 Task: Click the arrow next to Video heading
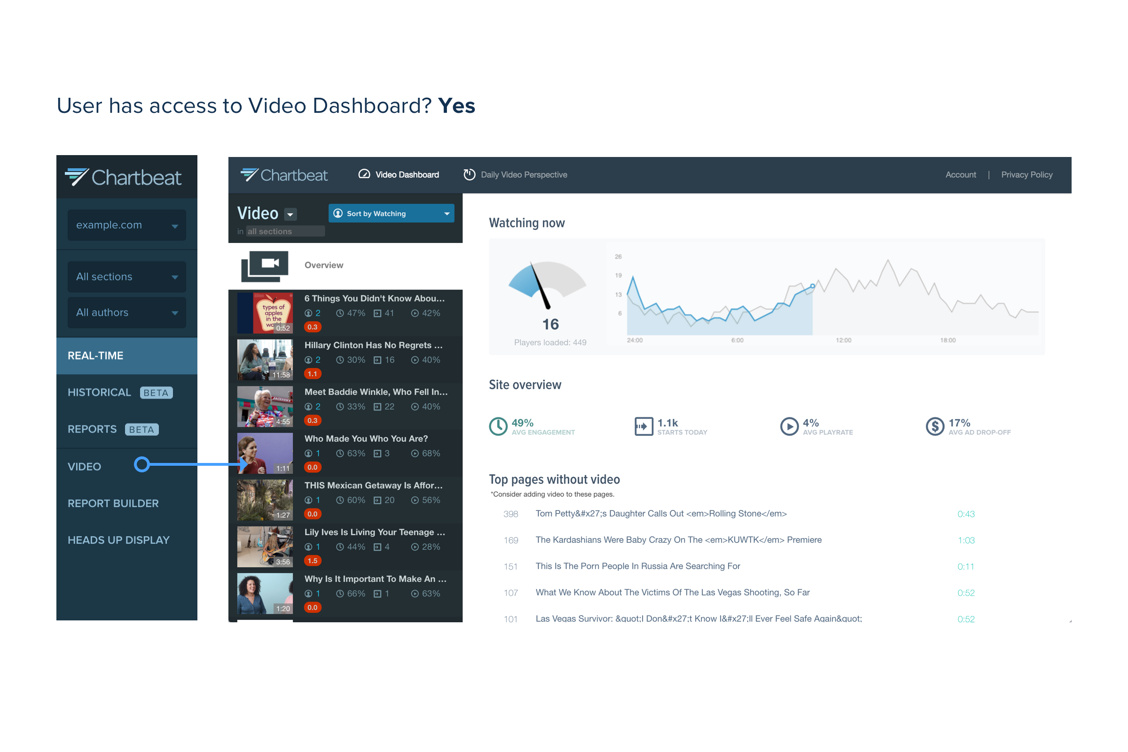point(290,214)
